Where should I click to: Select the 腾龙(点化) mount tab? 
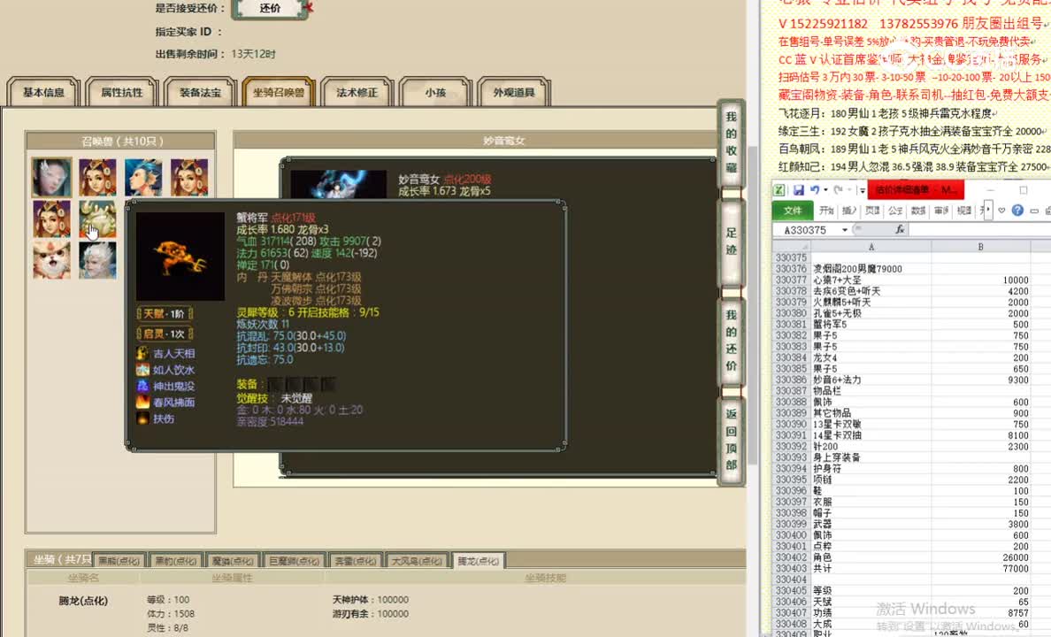click(x=479, y=560)
